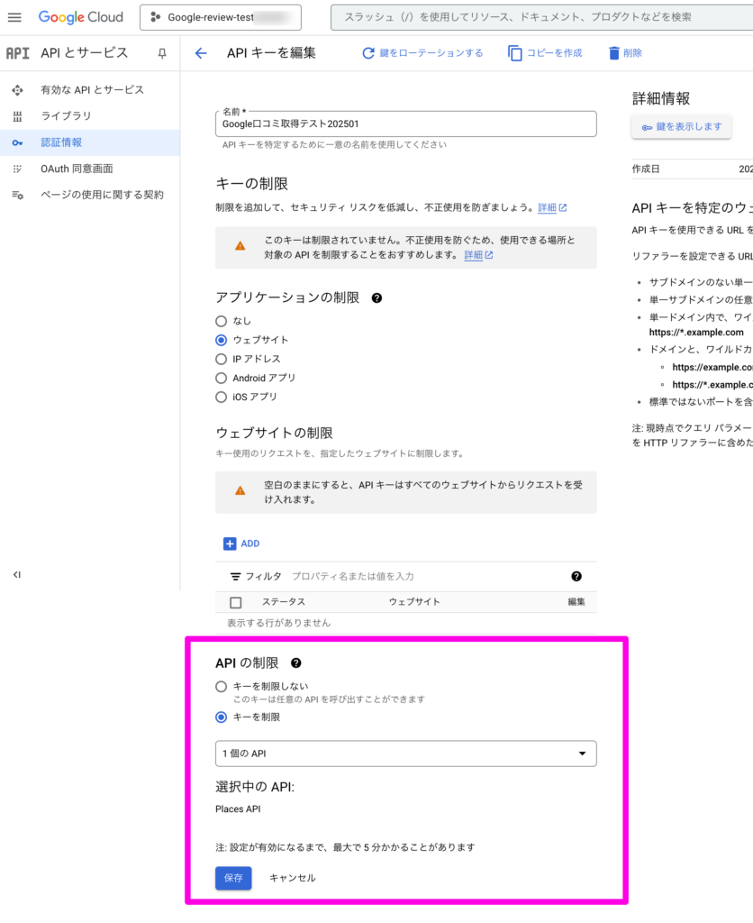This screenshot has width=753, height=923.
Task: Focus the top resource search bar
Action: tap(541, 18)
